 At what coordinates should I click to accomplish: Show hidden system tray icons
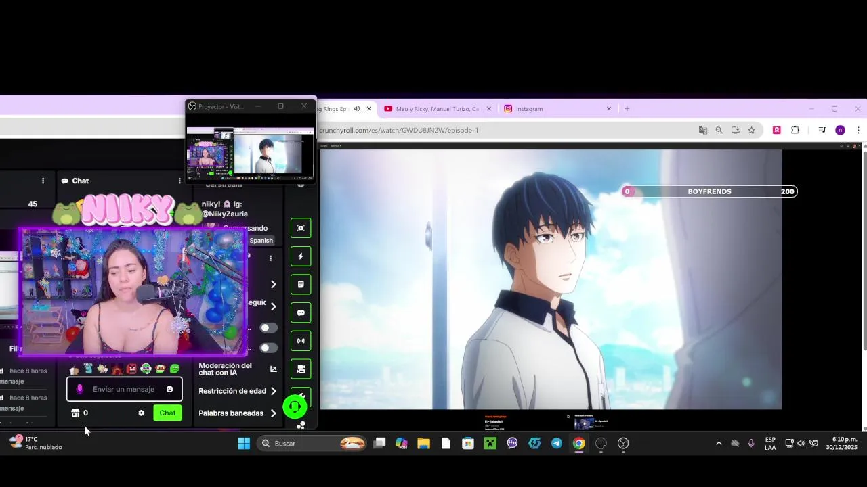[719, 444]
